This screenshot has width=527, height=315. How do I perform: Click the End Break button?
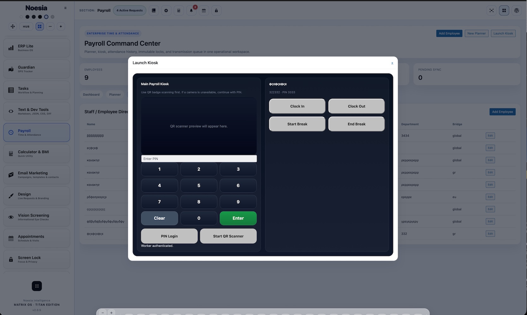point(356,124)
